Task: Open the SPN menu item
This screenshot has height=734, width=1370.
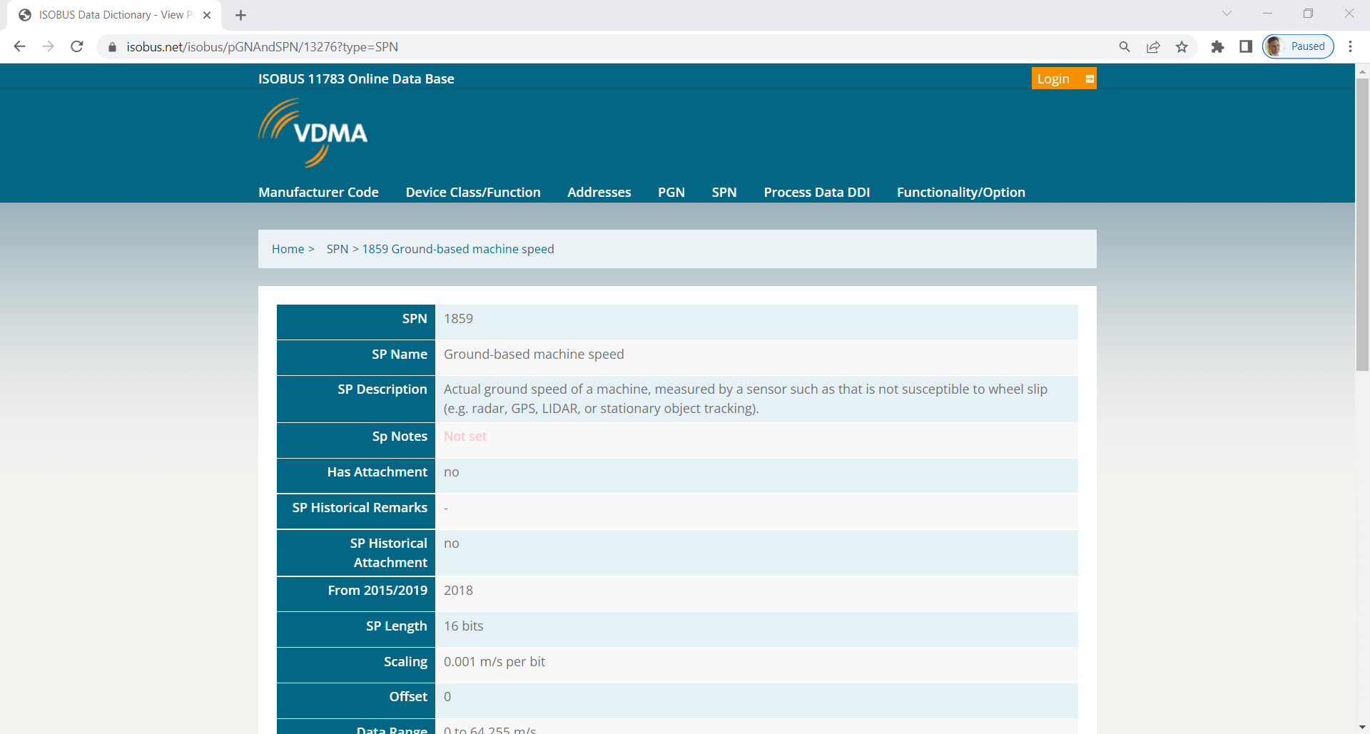Action: coord(724,193)
